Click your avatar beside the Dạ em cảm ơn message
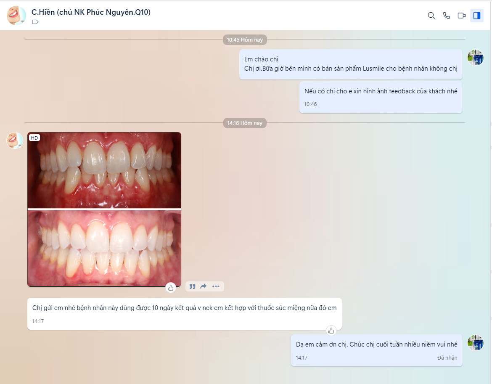This screenshot has width=492, height=384. click(475, 343)
